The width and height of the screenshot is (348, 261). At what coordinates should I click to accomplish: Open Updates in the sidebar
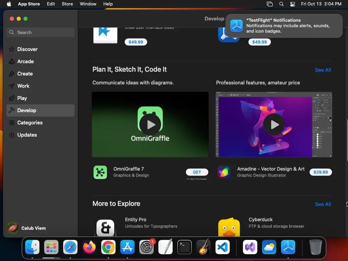click(x=40, y=135)
